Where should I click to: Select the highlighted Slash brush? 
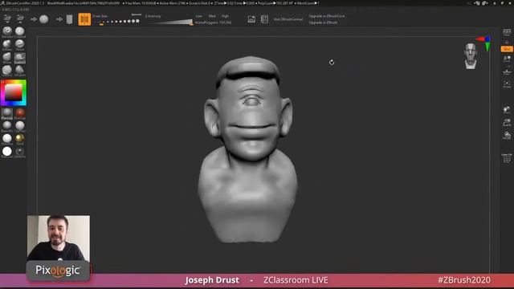(19, 58)
